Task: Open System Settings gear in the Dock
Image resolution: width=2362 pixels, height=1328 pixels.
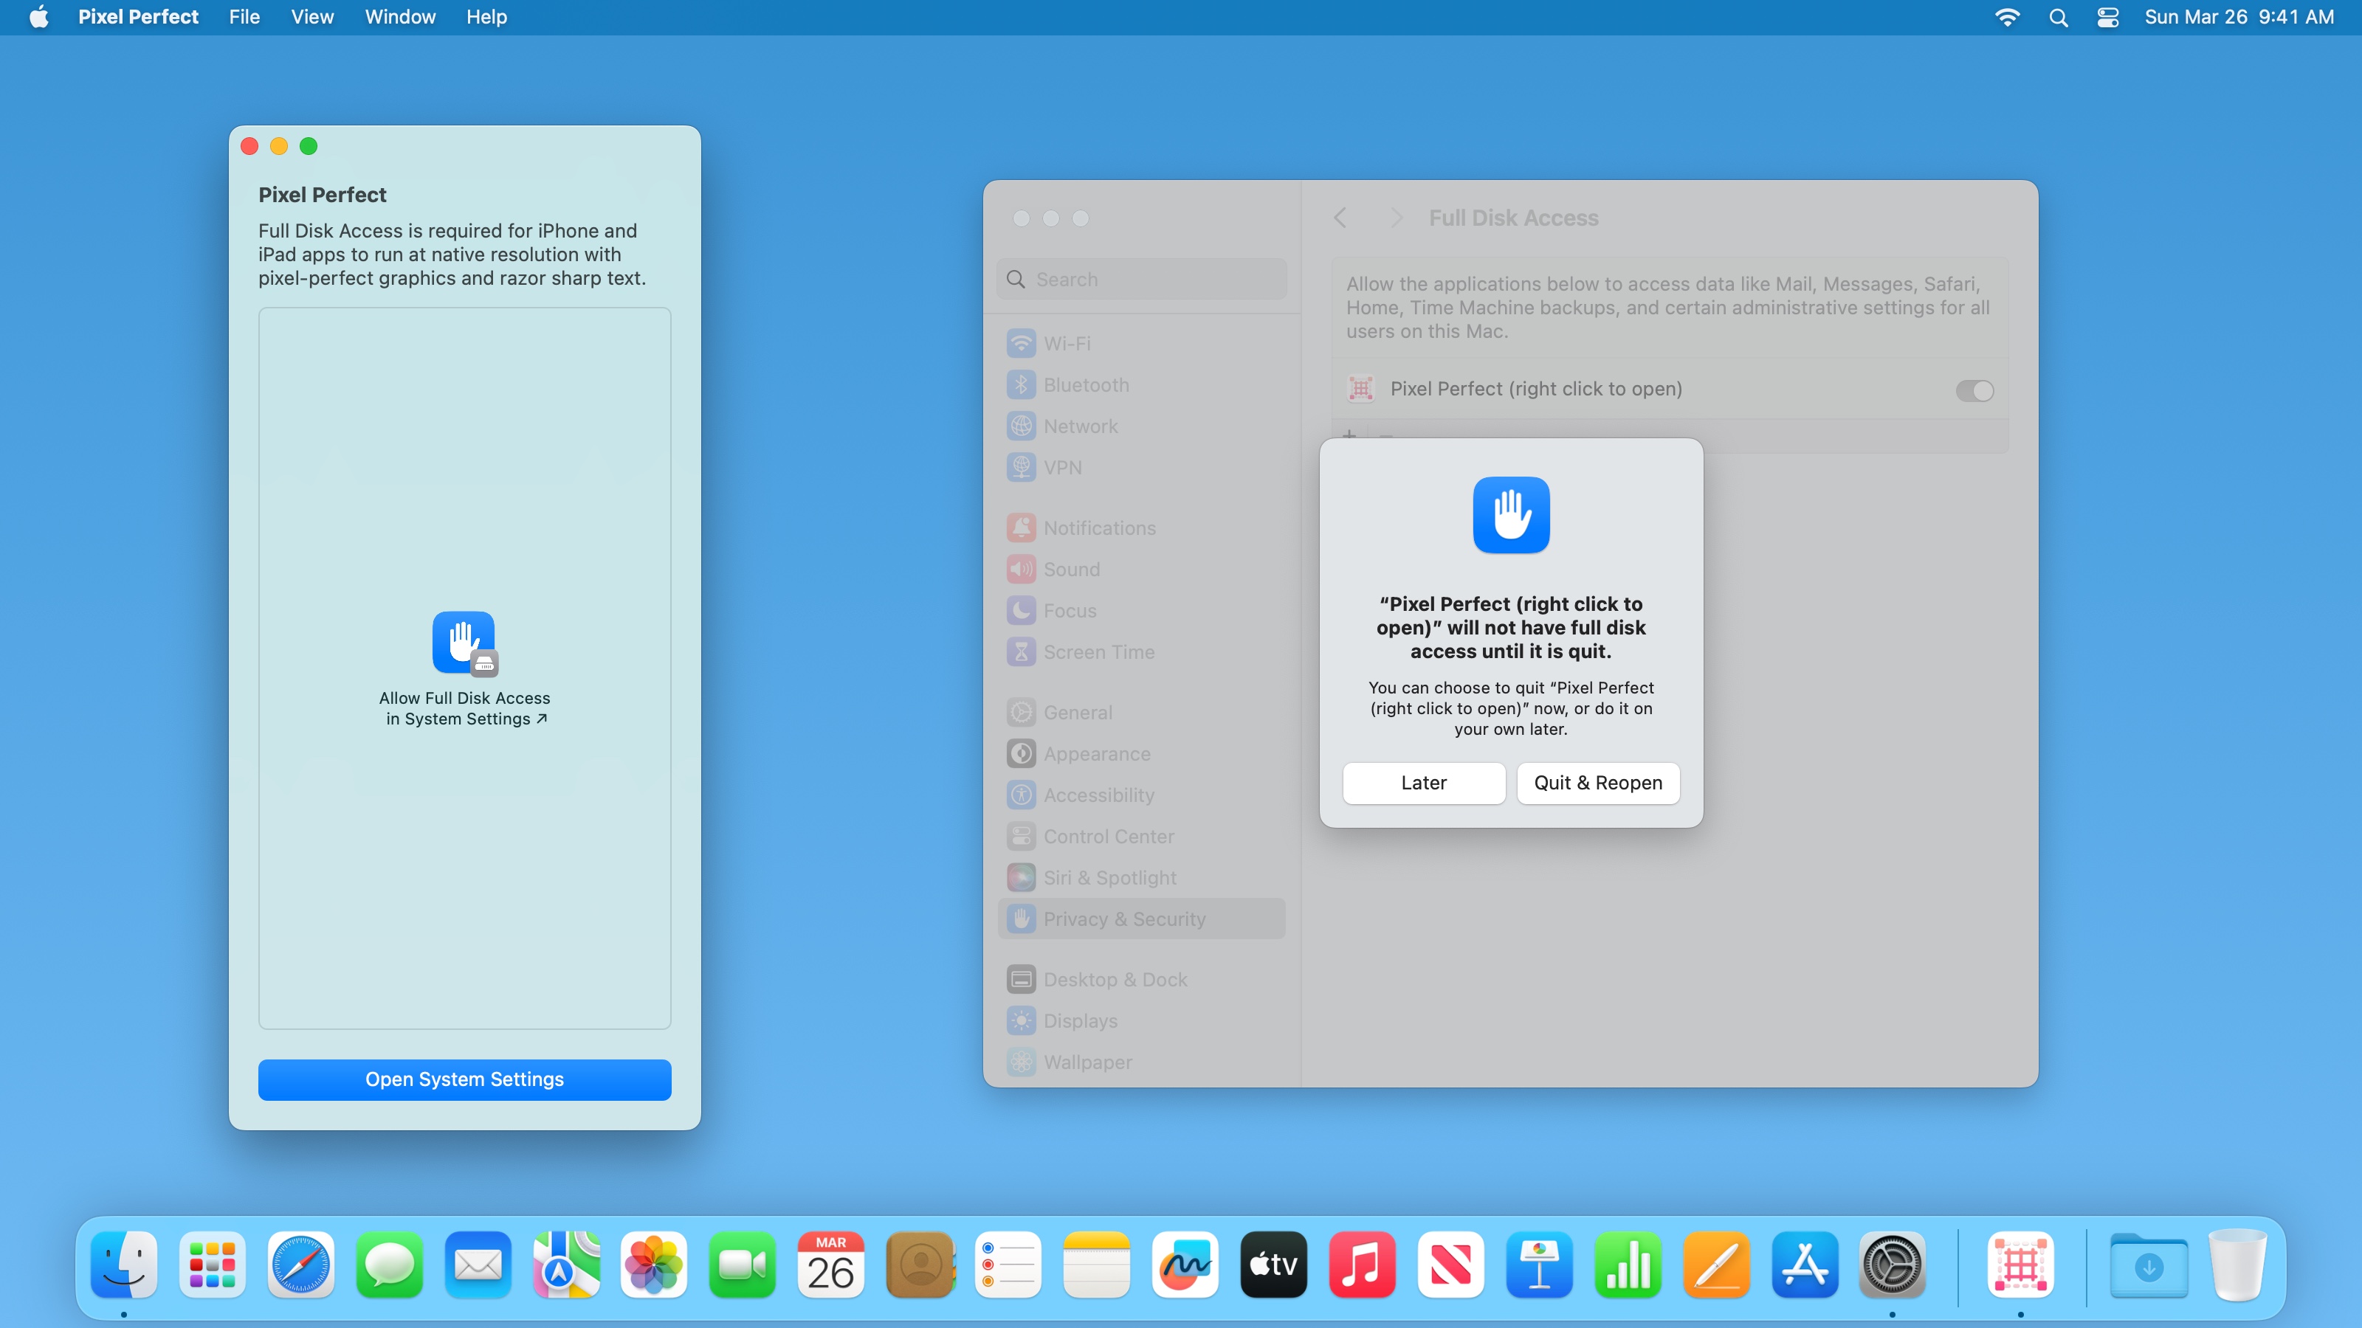Action: pos(1892,1266)
